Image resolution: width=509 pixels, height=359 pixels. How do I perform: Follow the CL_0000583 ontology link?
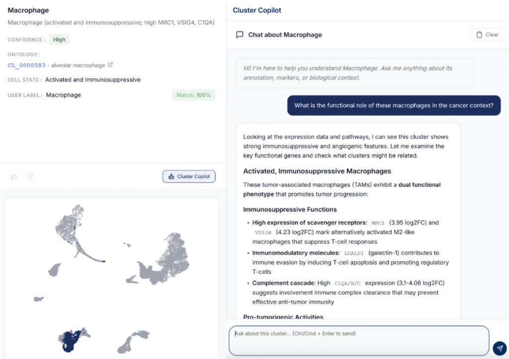(26, 65)
